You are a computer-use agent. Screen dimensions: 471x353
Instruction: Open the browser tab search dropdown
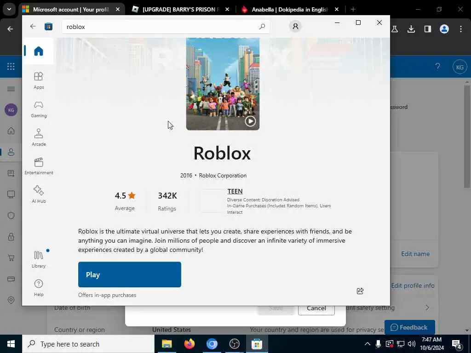pyautogui.click(x=9, y=9)
